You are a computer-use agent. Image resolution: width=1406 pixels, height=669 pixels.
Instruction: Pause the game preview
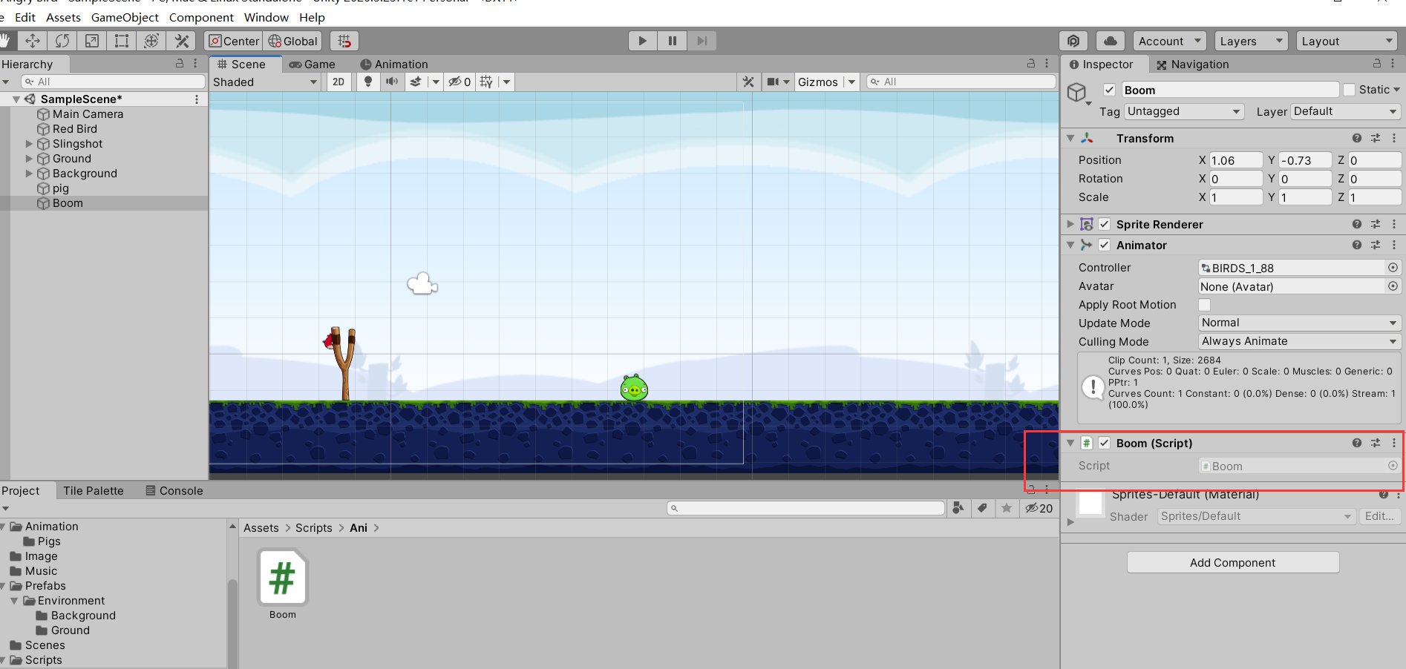pyautogui.click(x=672, y=41)
